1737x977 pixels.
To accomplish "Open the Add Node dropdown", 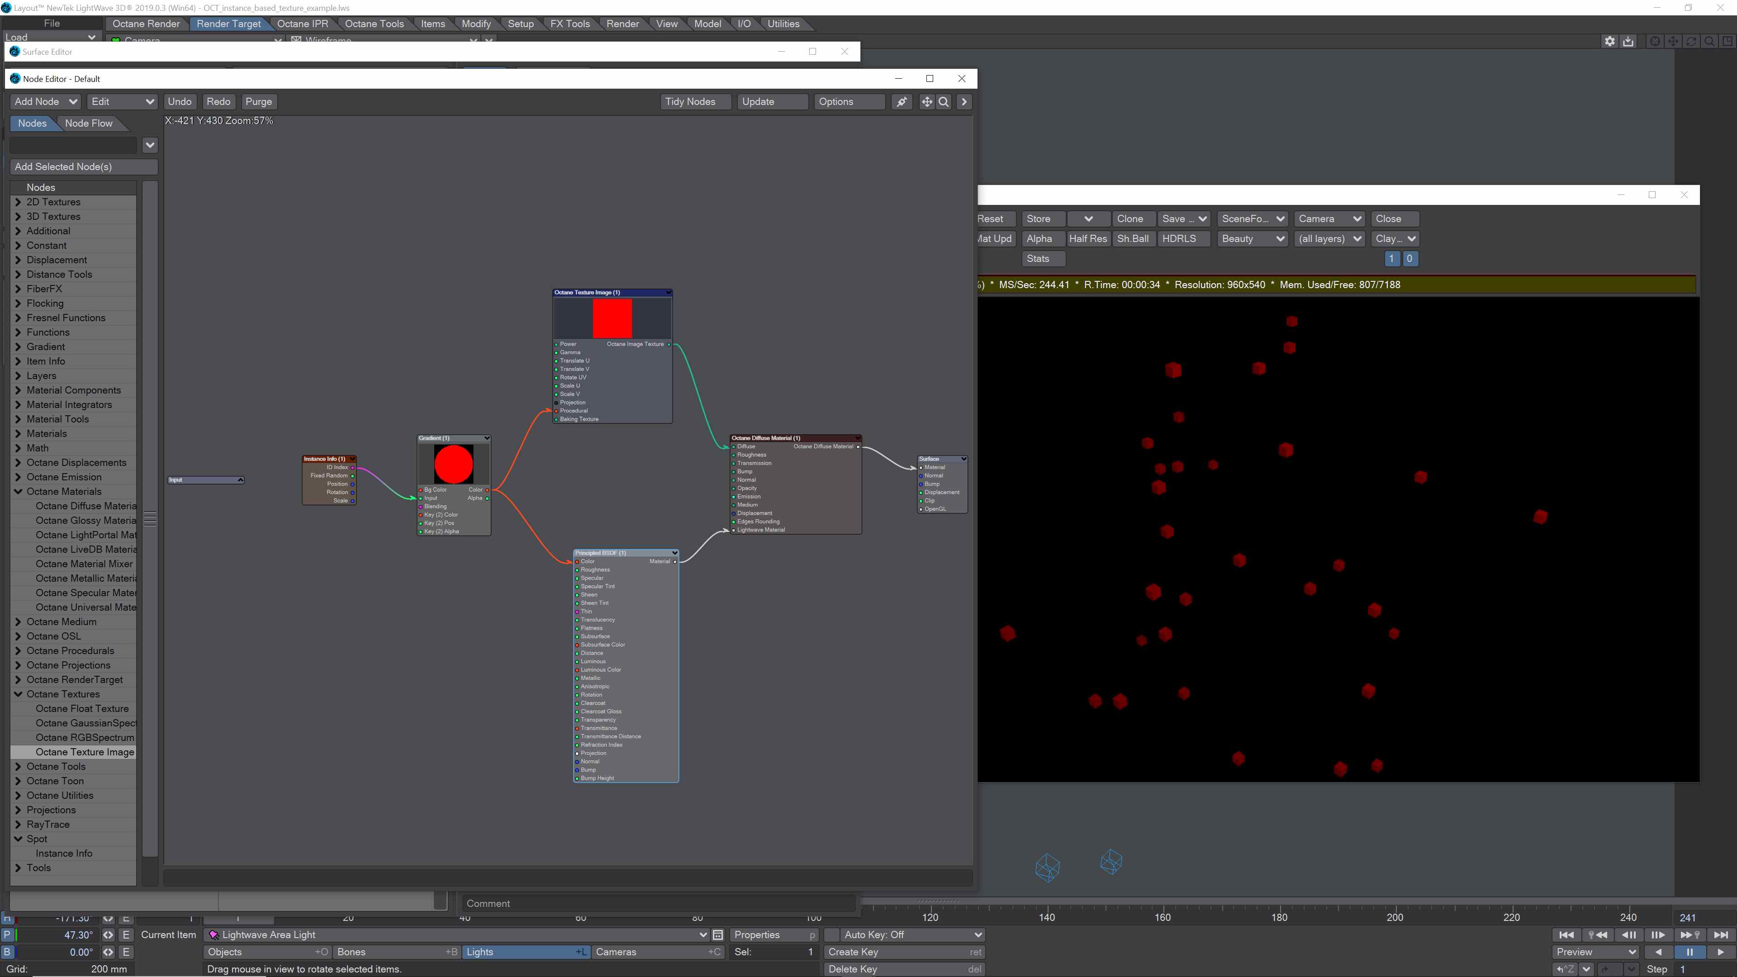I will click(x=45, y=102).
